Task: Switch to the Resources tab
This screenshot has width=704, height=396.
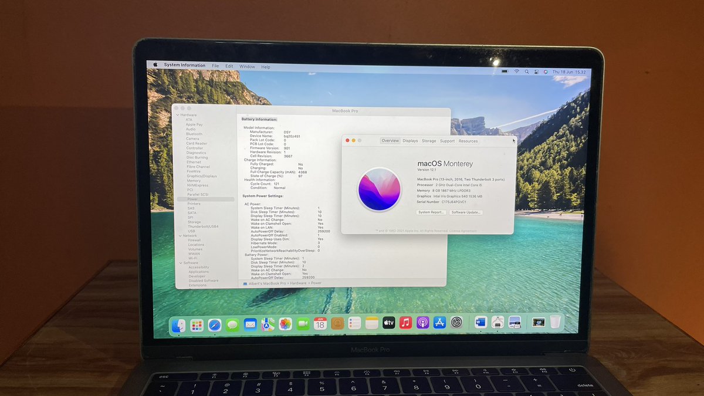Action: pyautogui.click(x=468, y=141)
